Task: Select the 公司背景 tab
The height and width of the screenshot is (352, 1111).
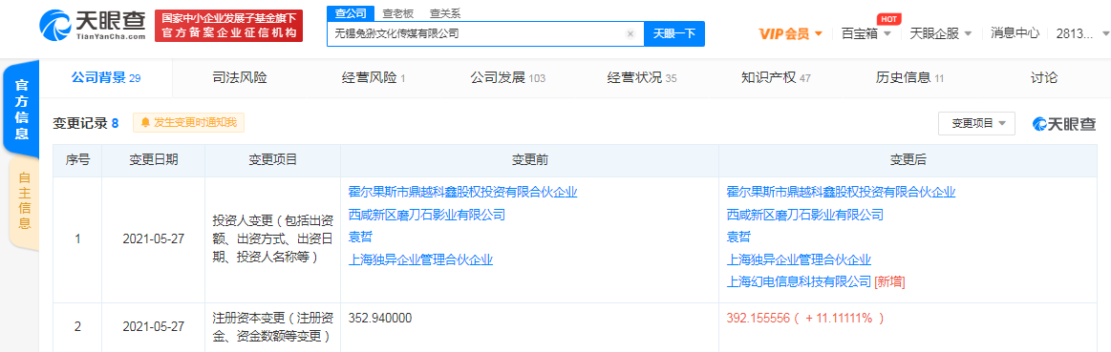Action: tap(106, 78)
